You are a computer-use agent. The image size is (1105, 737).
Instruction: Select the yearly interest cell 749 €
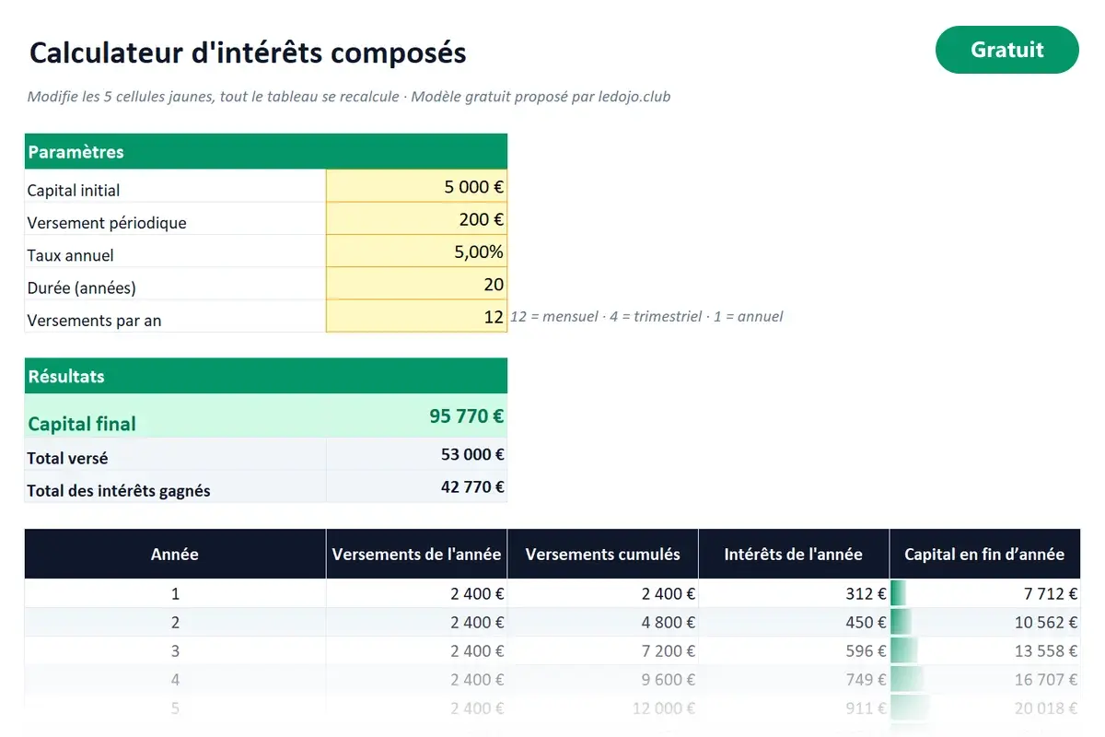click(x=794, y=679)
